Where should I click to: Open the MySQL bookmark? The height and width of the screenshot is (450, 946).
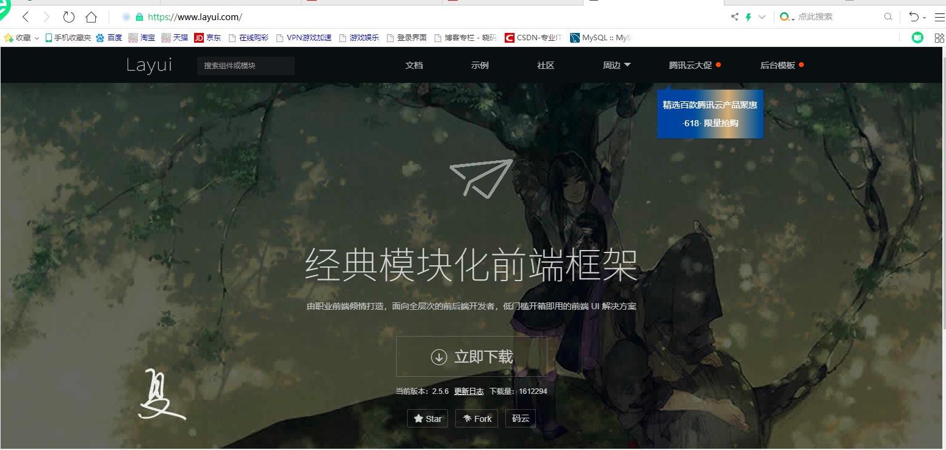tap(600, 38)
